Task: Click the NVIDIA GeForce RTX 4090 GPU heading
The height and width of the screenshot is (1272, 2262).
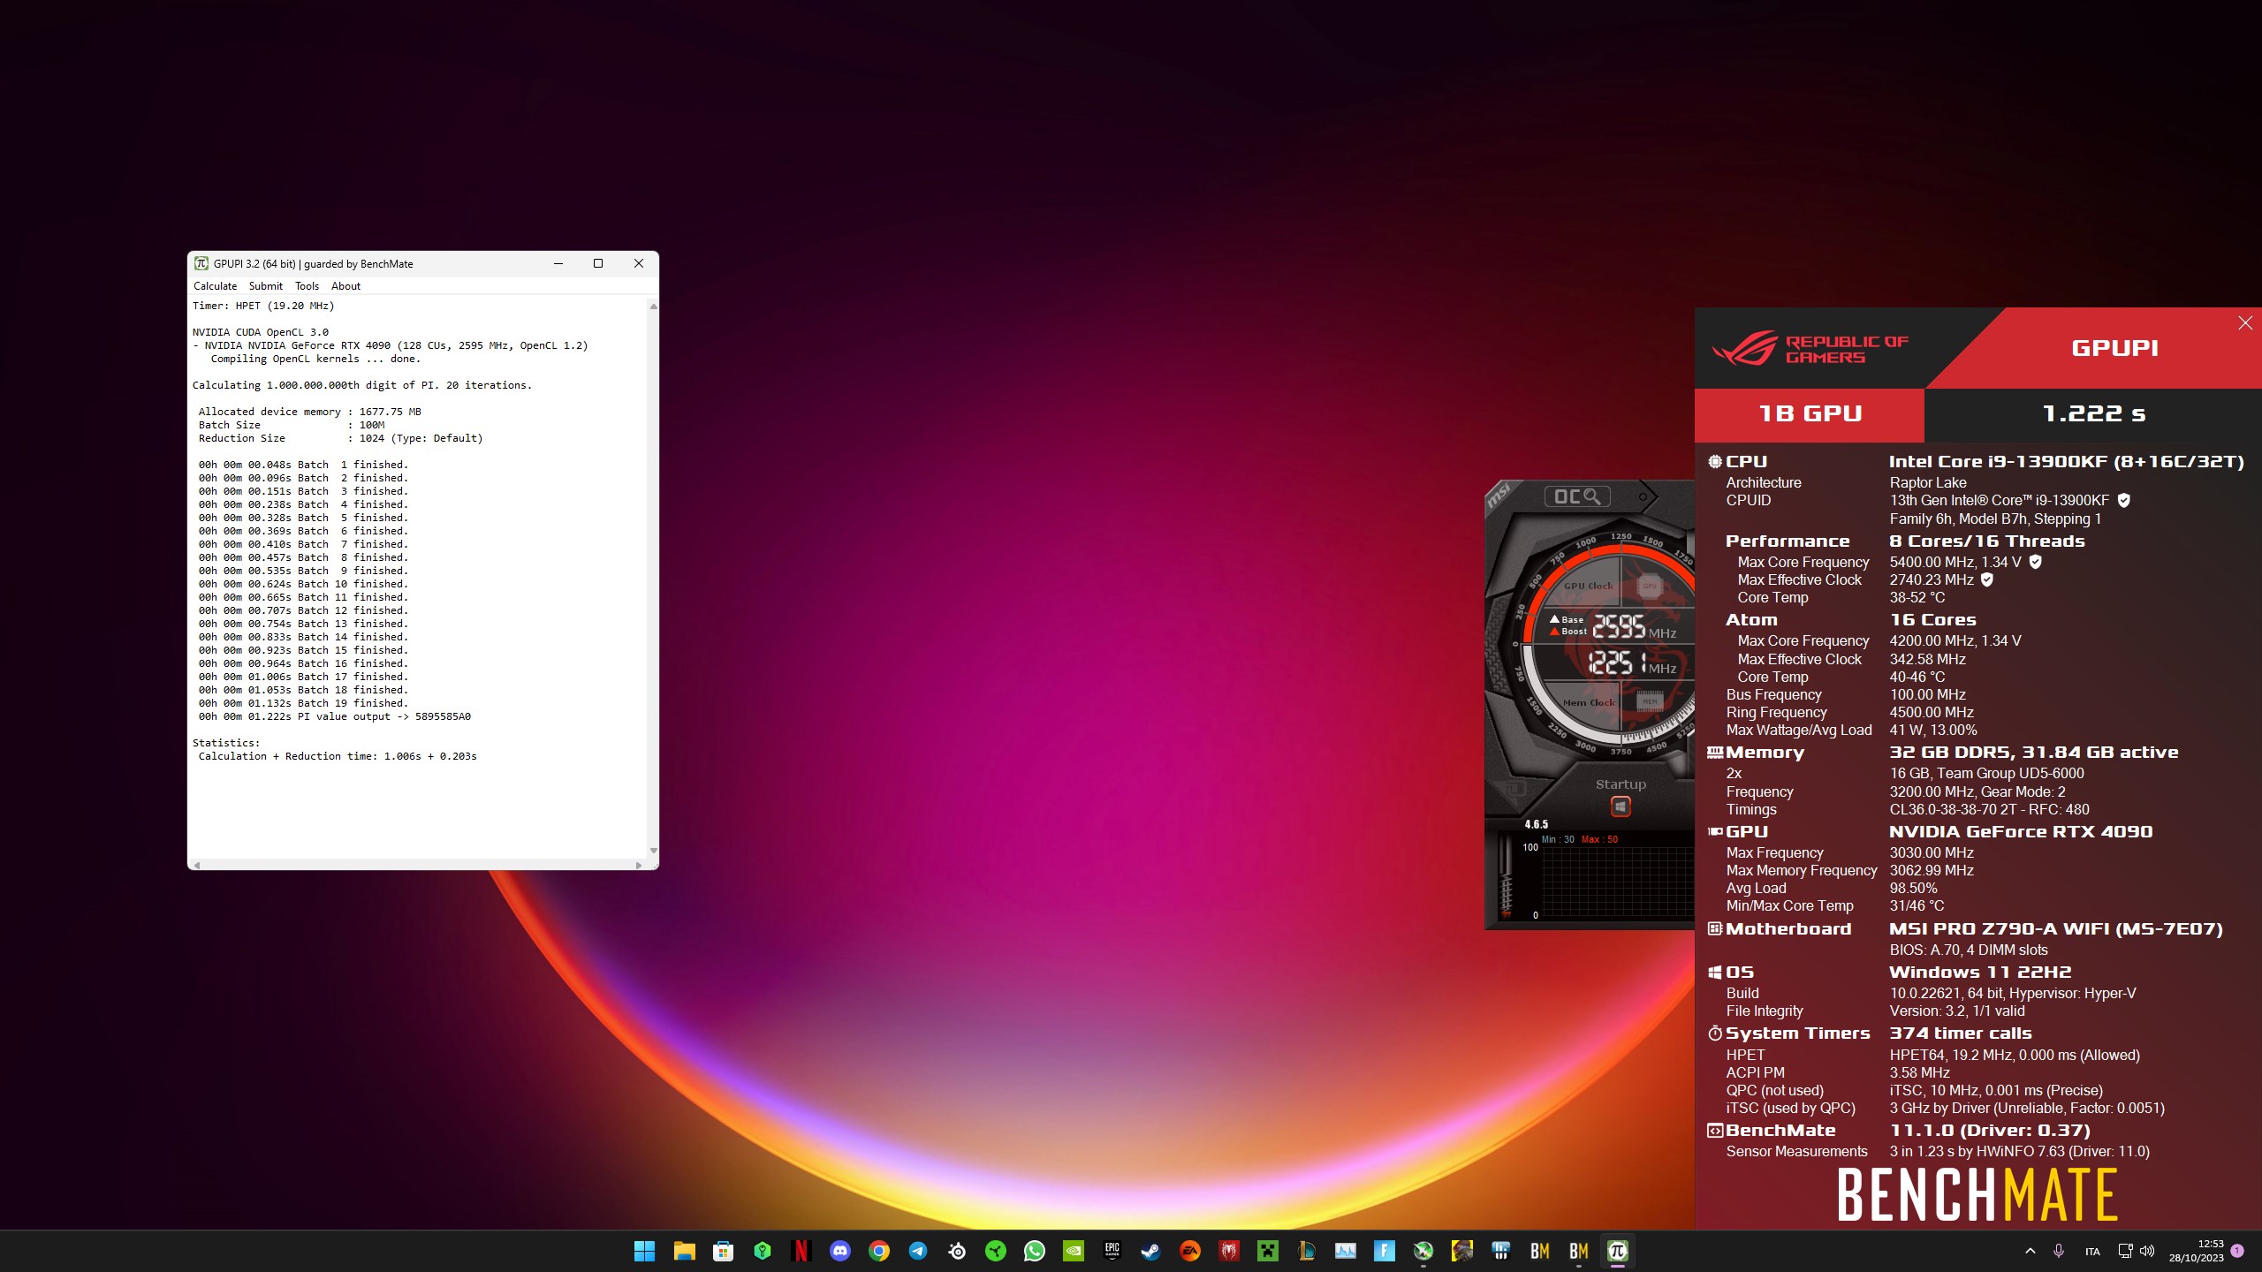Action: coord(2021,831)
